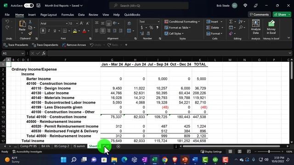This screenshot has height=165, width=294.
Task: Open Format as Table menu
Action: 178,27
